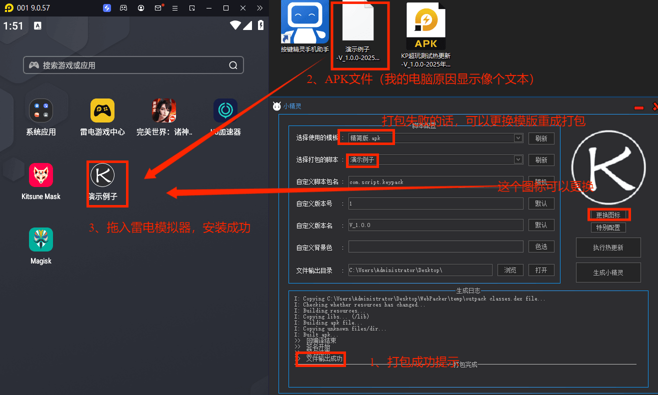Click the custom background color field
658x395 pixels.
[x=435, y=247]
